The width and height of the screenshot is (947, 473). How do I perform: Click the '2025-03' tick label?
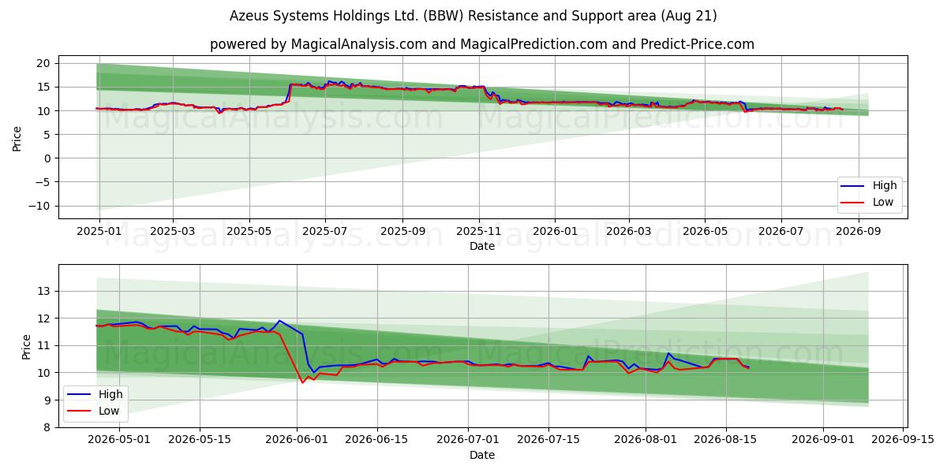[x=172, y=231]
